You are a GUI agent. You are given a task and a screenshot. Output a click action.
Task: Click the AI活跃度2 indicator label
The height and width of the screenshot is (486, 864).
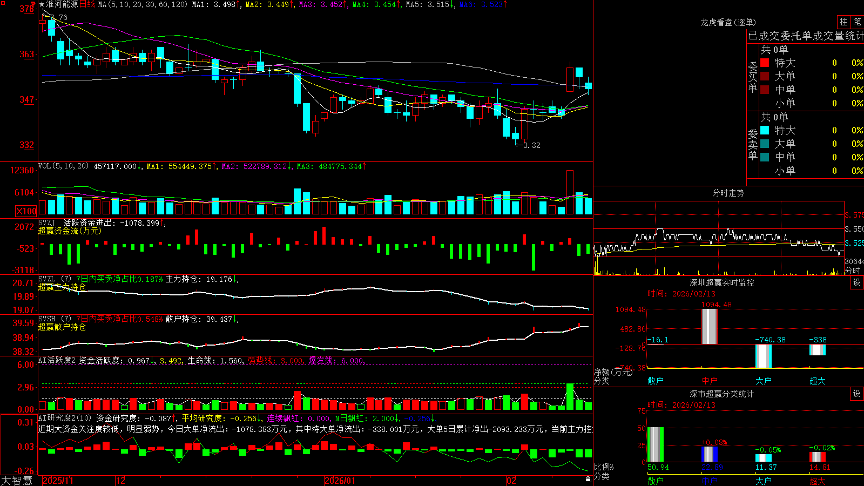click(x=57, y=361)
